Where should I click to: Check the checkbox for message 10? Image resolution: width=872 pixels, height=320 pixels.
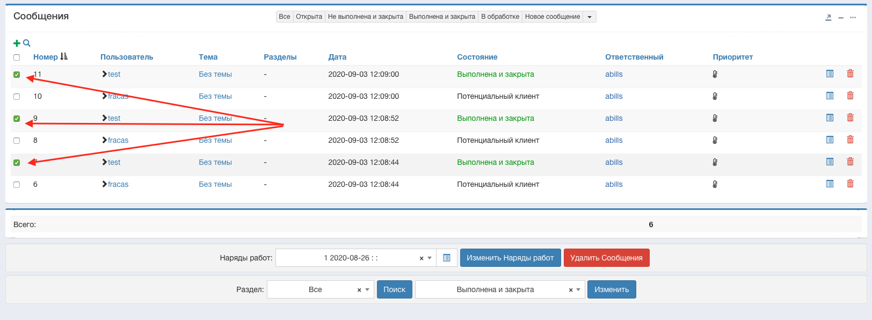(x=17, y=97)
